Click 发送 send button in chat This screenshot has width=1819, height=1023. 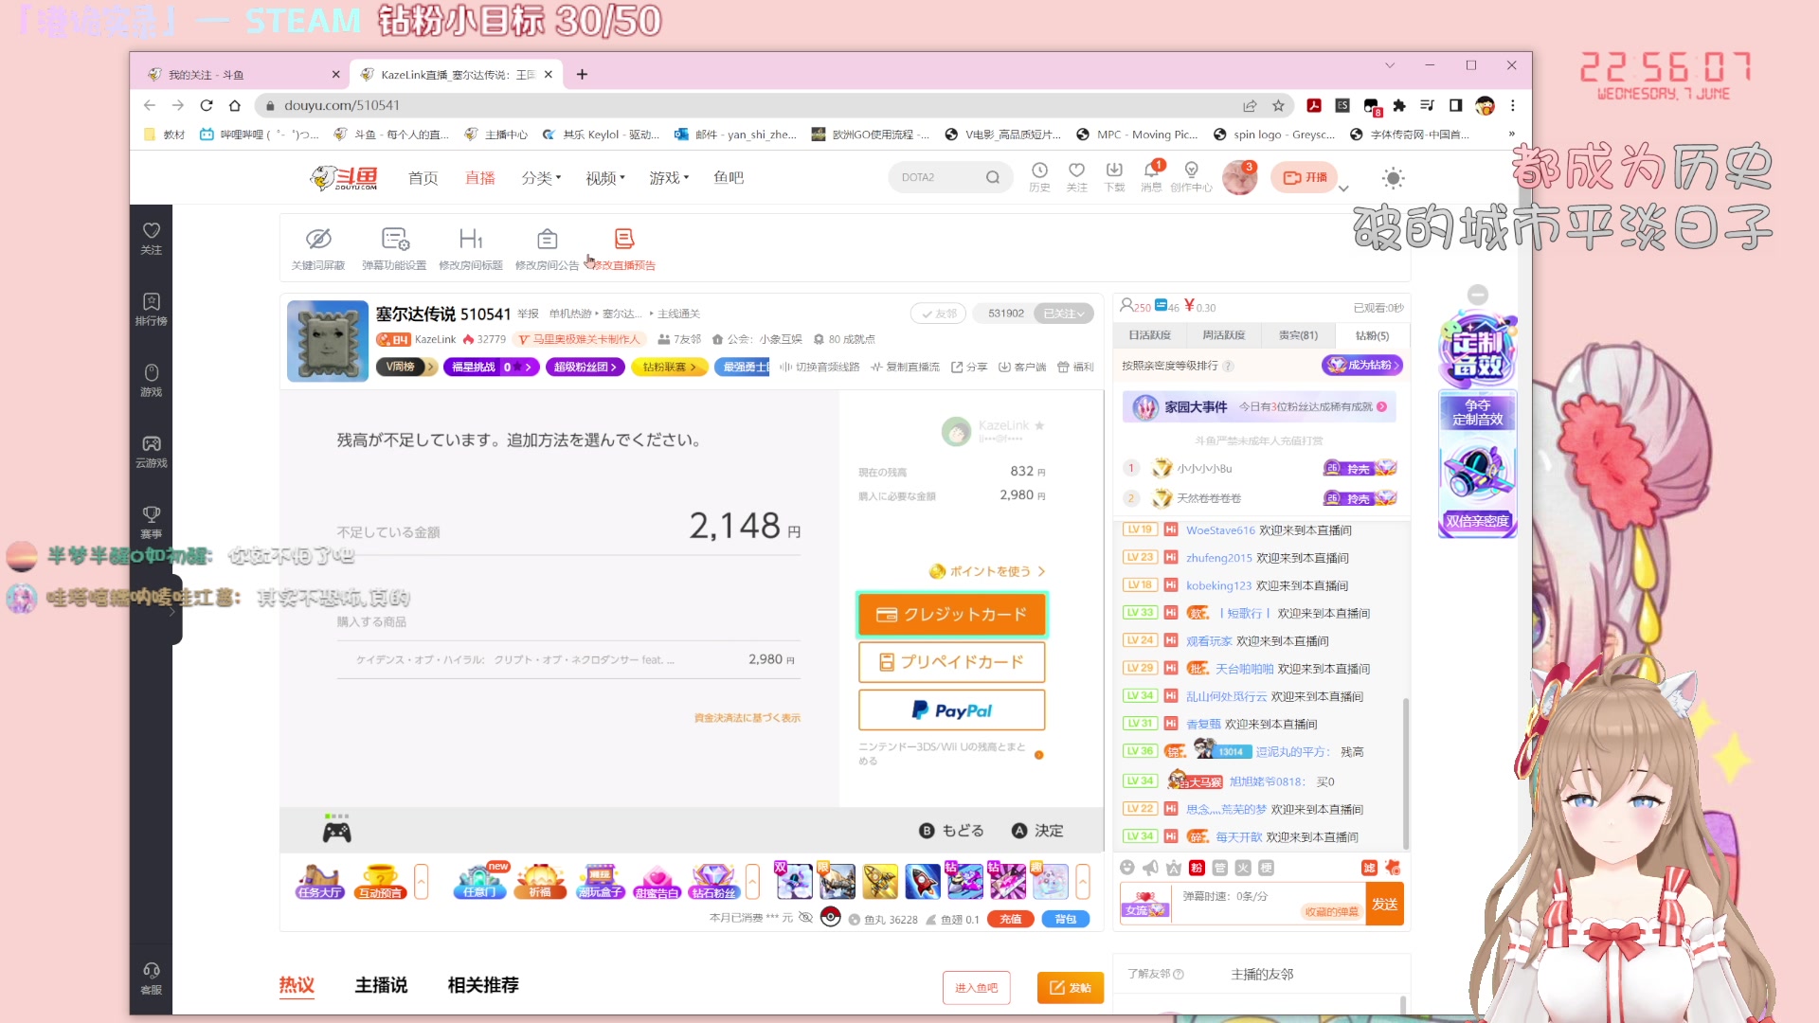point(1384,904)
